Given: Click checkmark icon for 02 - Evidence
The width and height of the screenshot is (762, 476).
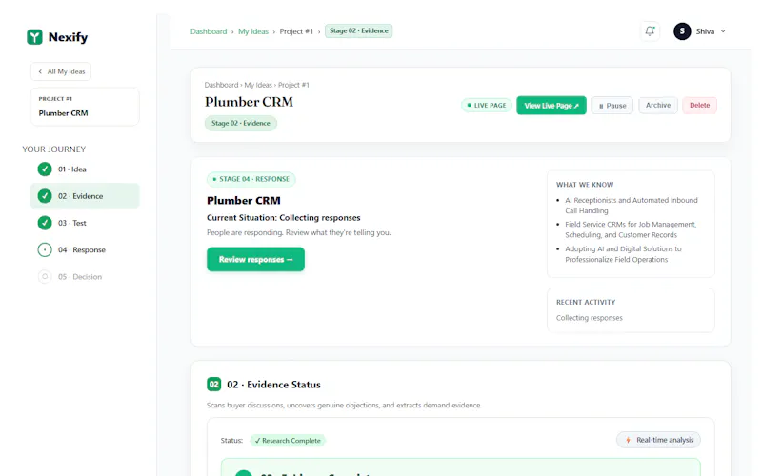Looking at the screenshot, I should pos(45,196).
